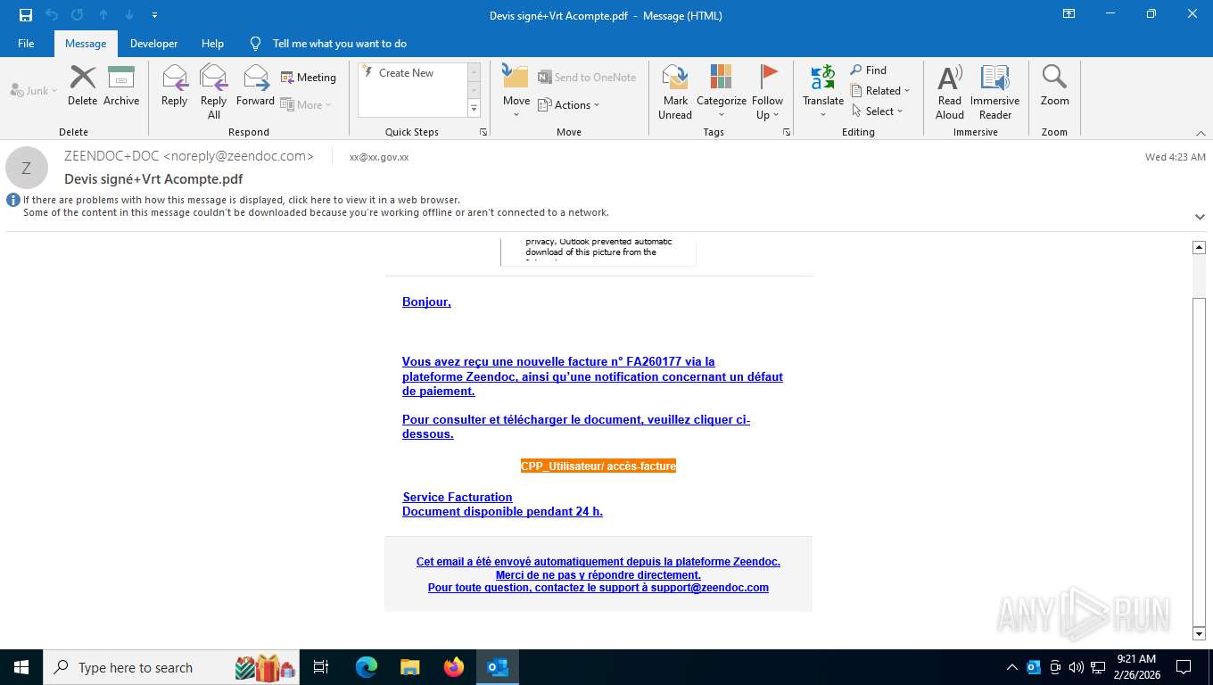This screenshot has height=685, width=1213.
Task: Open Task View on the taskbar
Action: [x=321, y=667]
